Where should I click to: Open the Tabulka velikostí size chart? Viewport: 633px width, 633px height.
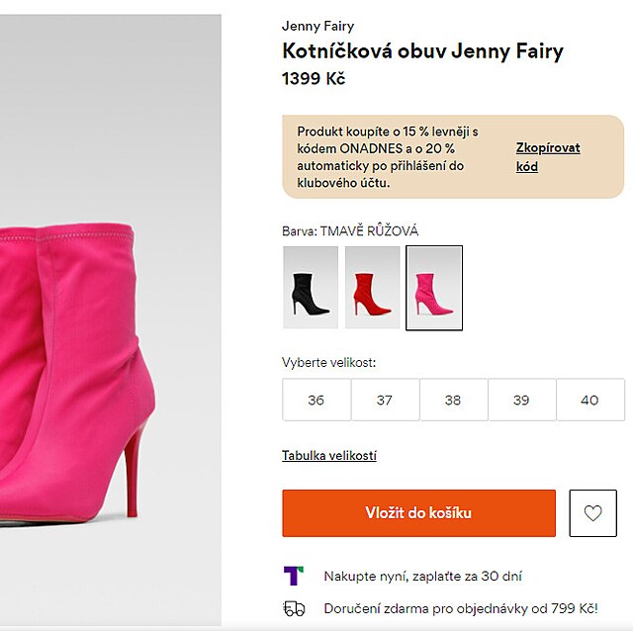329,456
